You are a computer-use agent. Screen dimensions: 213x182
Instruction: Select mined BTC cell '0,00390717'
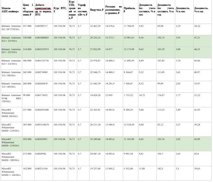[44, 29]
